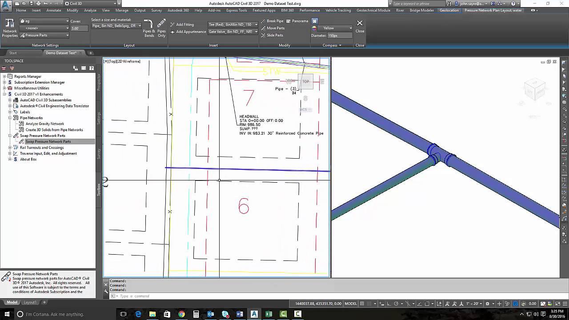Click the Toolbox editor icon in Toolspace

pyautogui.click(x=12, y=68)
